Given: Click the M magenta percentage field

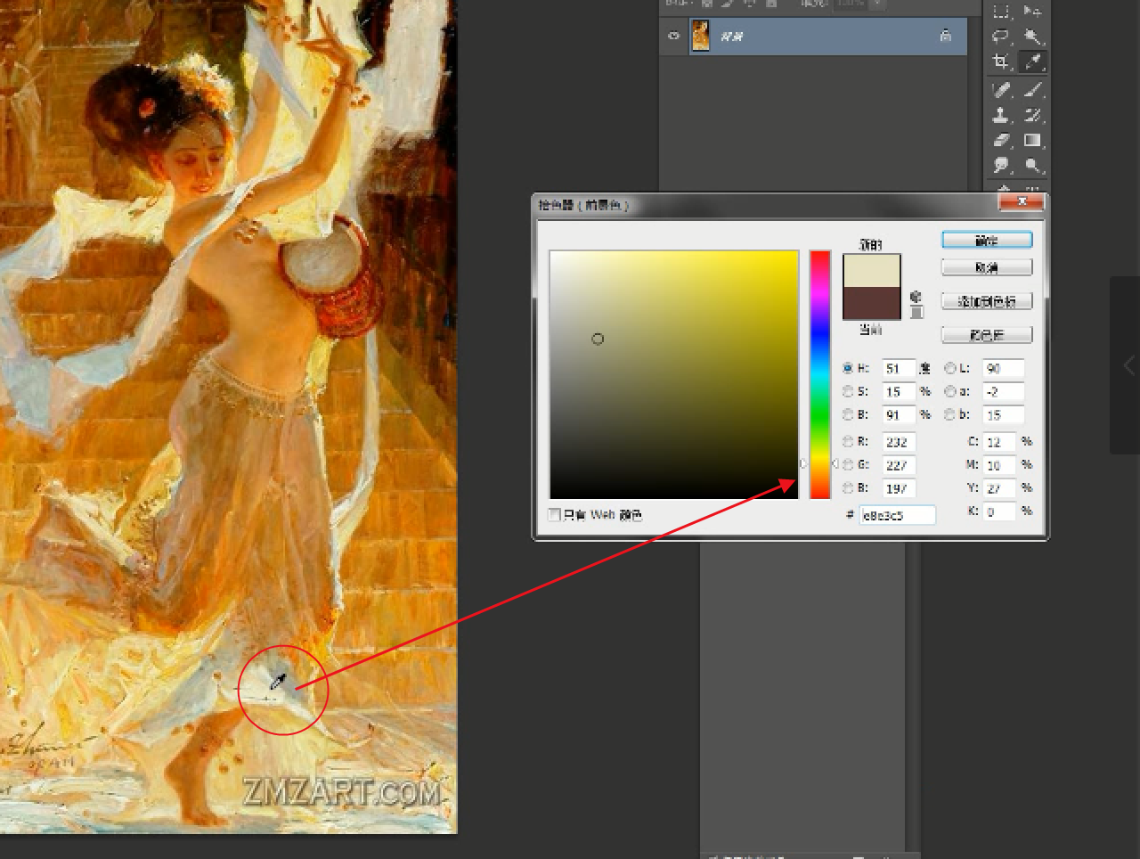Looking at the screenshot, I should 1000,464.
